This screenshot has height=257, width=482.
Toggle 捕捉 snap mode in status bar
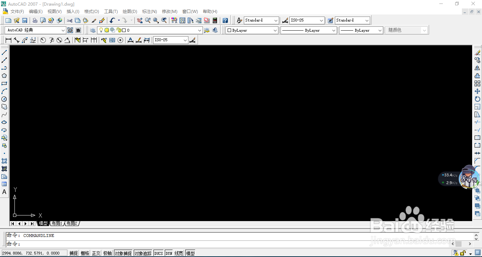point(73,253)
